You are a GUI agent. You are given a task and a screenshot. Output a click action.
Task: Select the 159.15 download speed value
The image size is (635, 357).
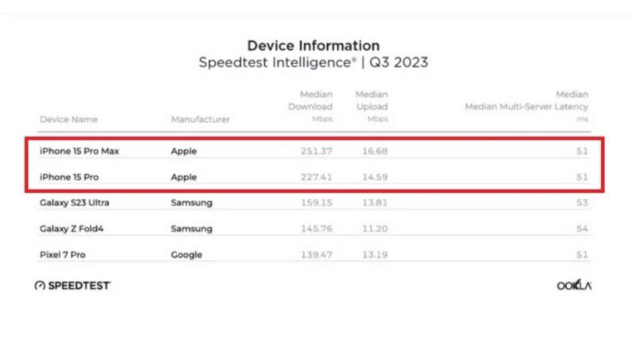[317, 203]
